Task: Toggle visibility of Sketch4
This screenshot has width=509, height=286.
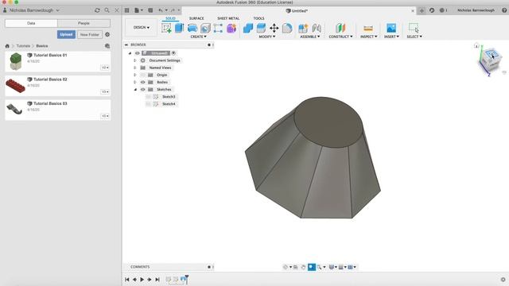Action: [149, 104]
